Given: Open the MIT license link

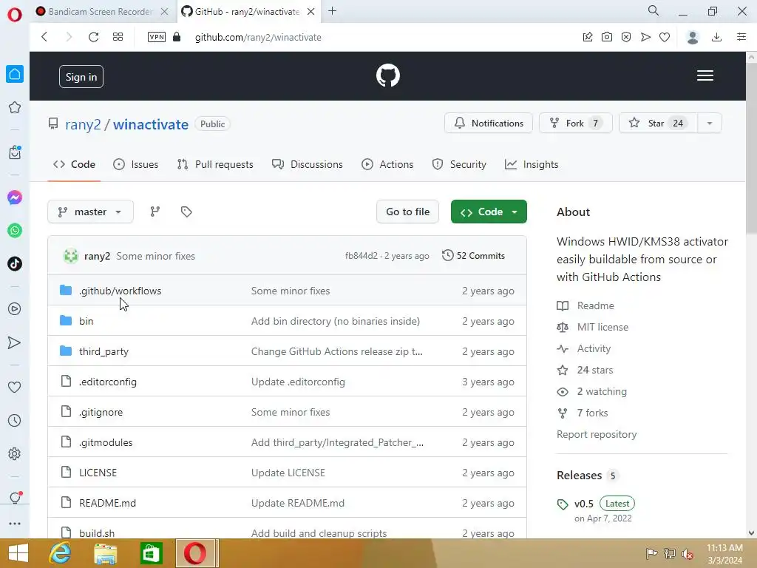Looking at the screenshot, I should tap(602, 327).
